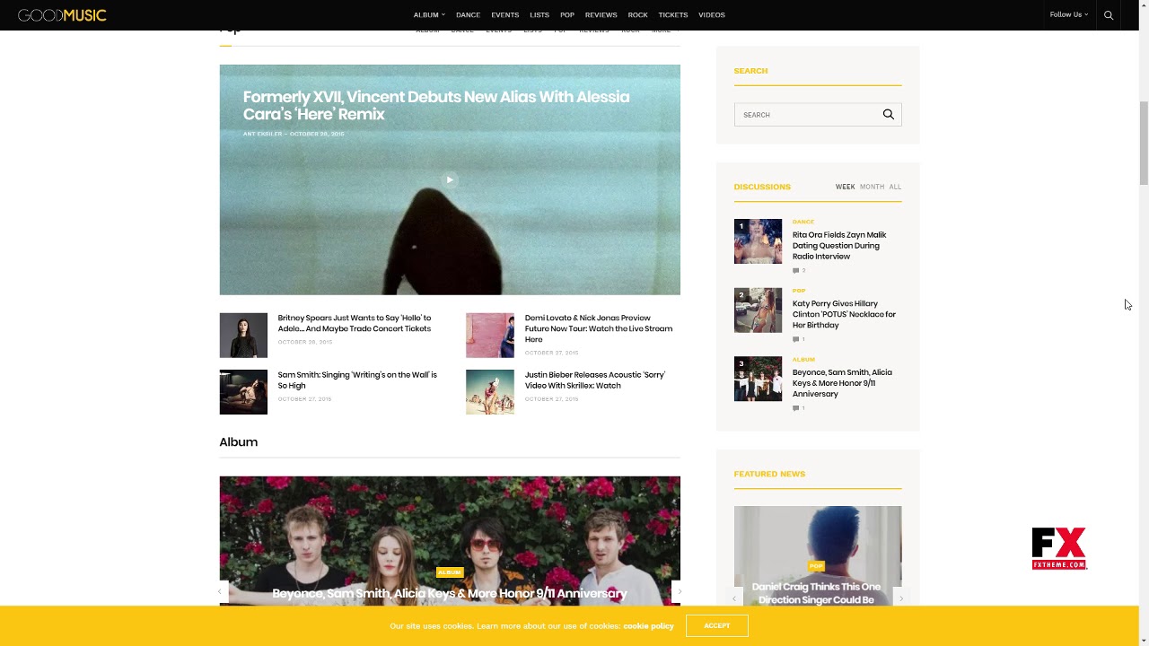Image resolution: width=1149 pixels, height=646 pixels.
Task: Switch Discussions to the WEEK tab
Action: (x=846, y=187)
